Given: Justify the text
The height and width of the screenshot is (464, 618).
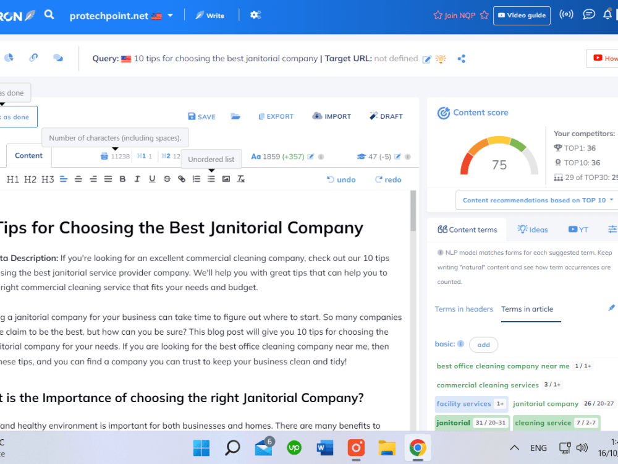Looking at the screenshot, I should click(108, 179).
